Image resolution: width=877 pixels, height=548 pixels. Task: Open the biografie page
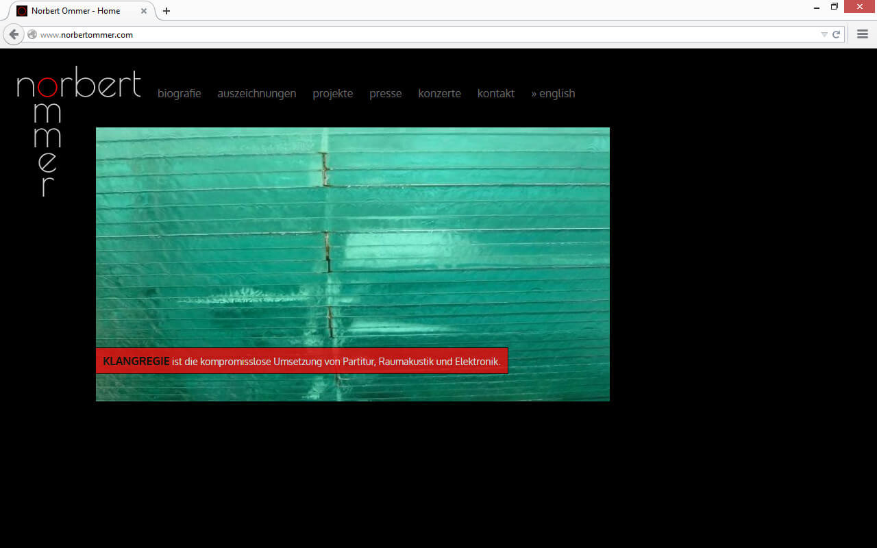pyautogui.click(x=180, y=93)
